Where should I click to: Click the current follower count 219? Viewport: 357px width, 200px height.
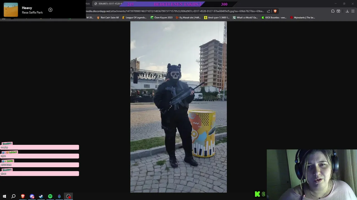[x=130, y=4]
